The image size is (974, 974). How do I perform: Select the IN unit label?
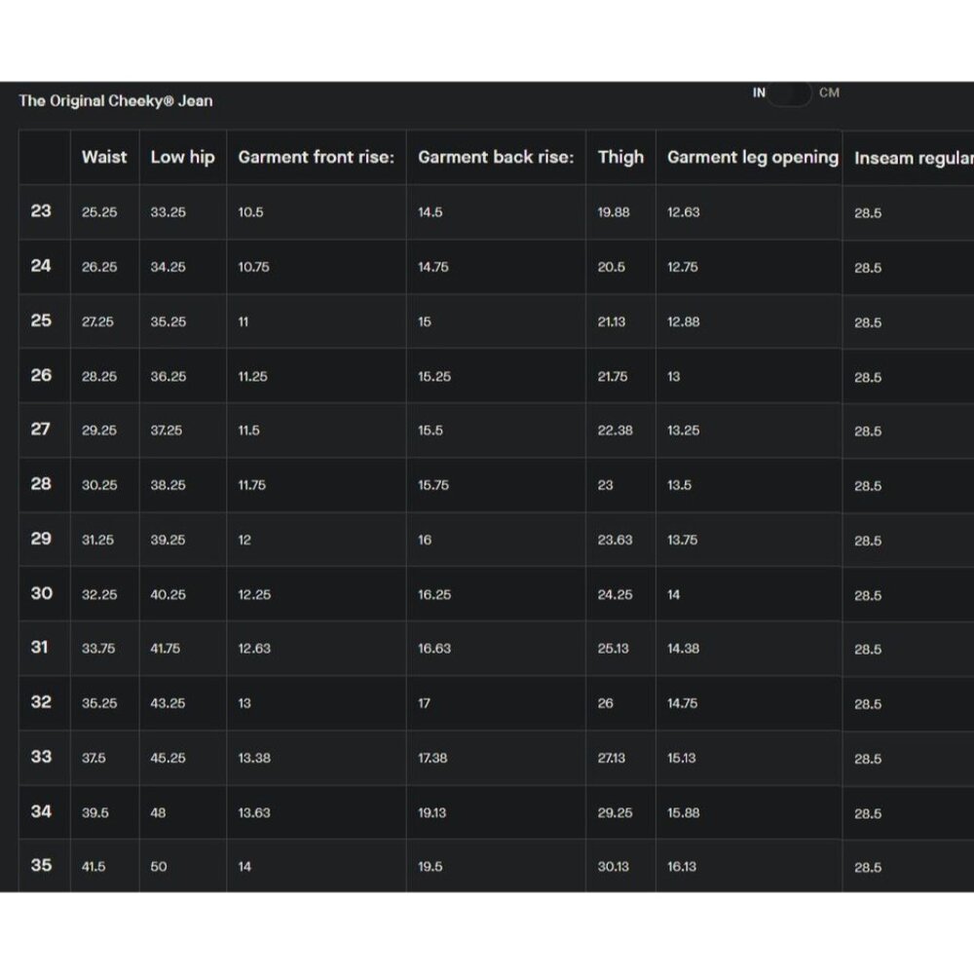click(x=759, y=94)
